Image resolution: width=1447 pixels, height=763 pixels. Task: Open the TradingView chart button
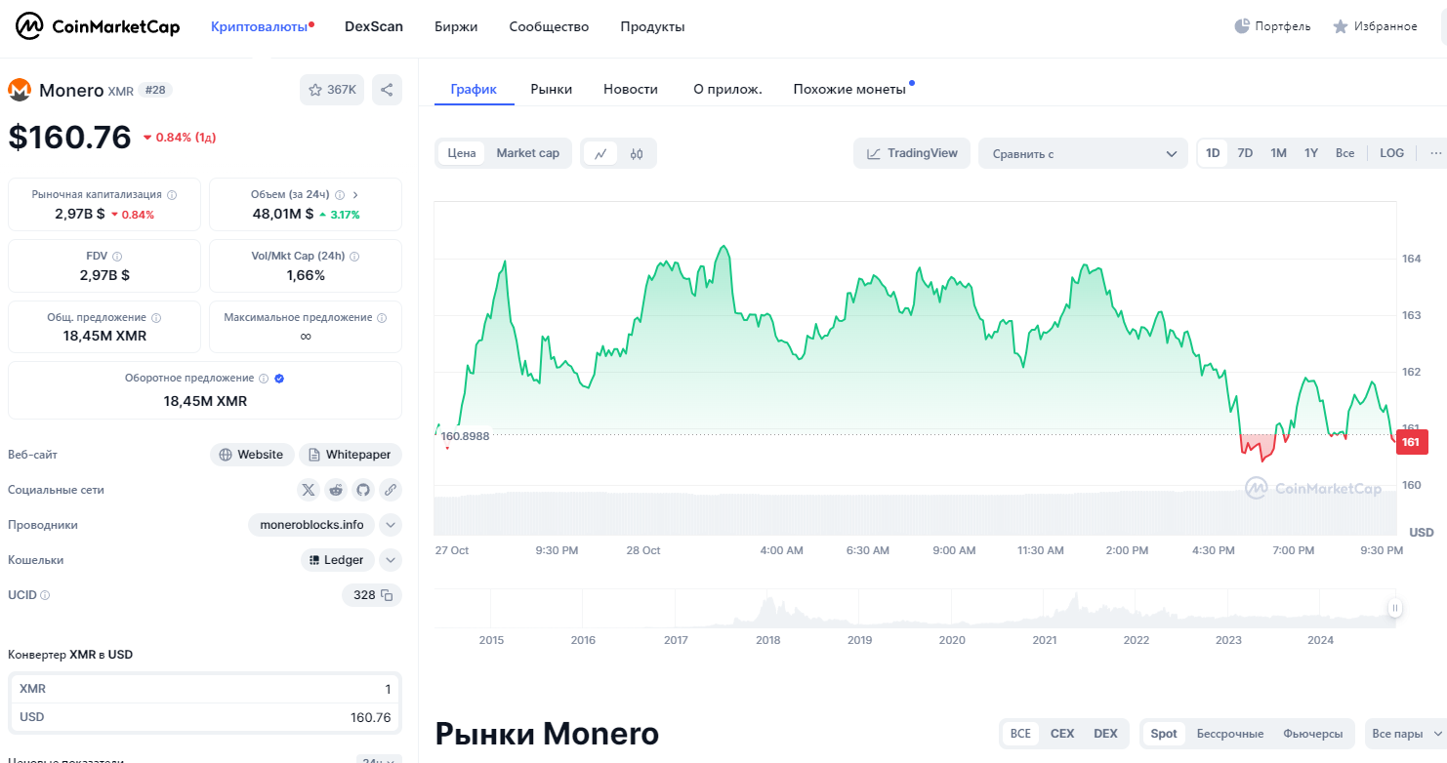coord(912,153)
